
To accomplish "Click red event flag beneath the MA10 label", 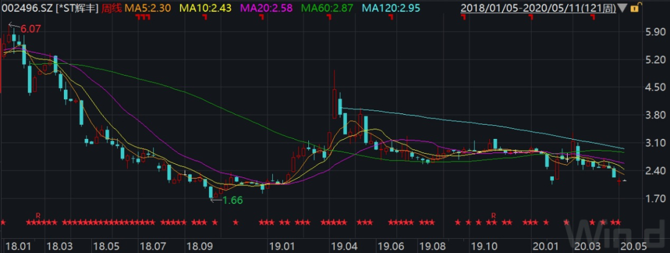I will point(205,17).
